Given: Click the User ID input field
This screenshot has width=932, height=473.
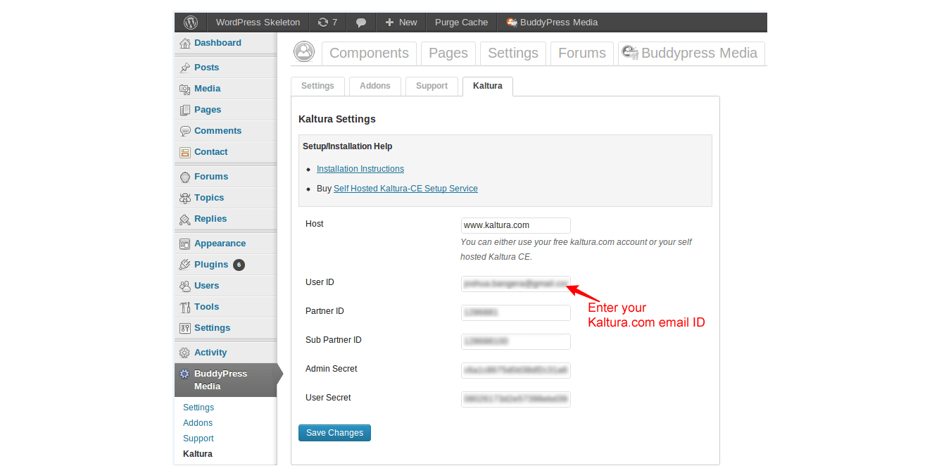Looking at the screenshot, I should click(x=516, y=284).
